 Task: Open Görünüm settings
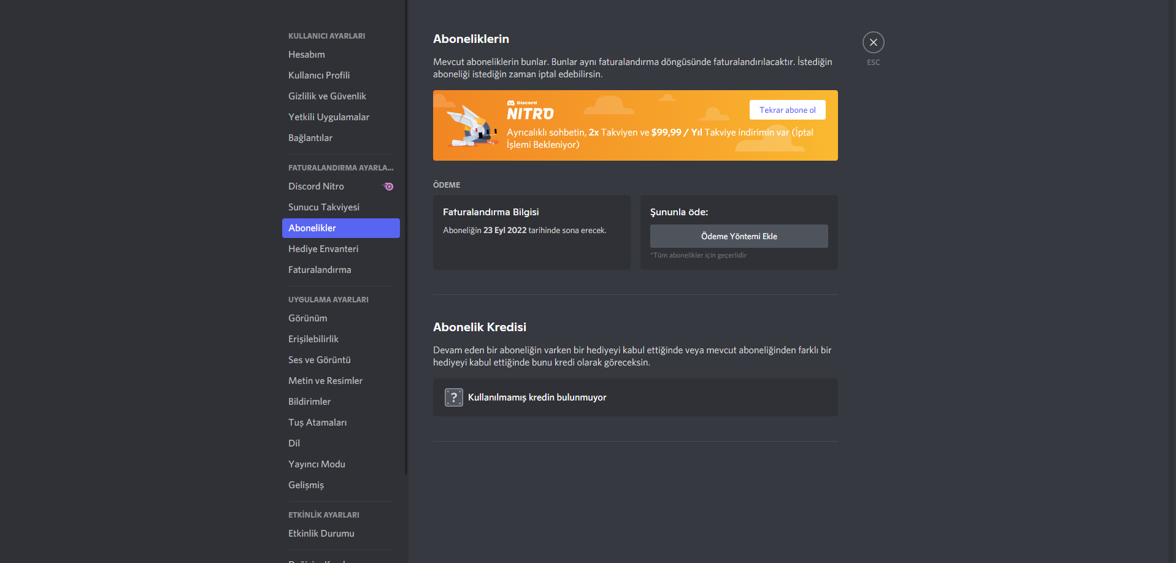coord(340,318)
